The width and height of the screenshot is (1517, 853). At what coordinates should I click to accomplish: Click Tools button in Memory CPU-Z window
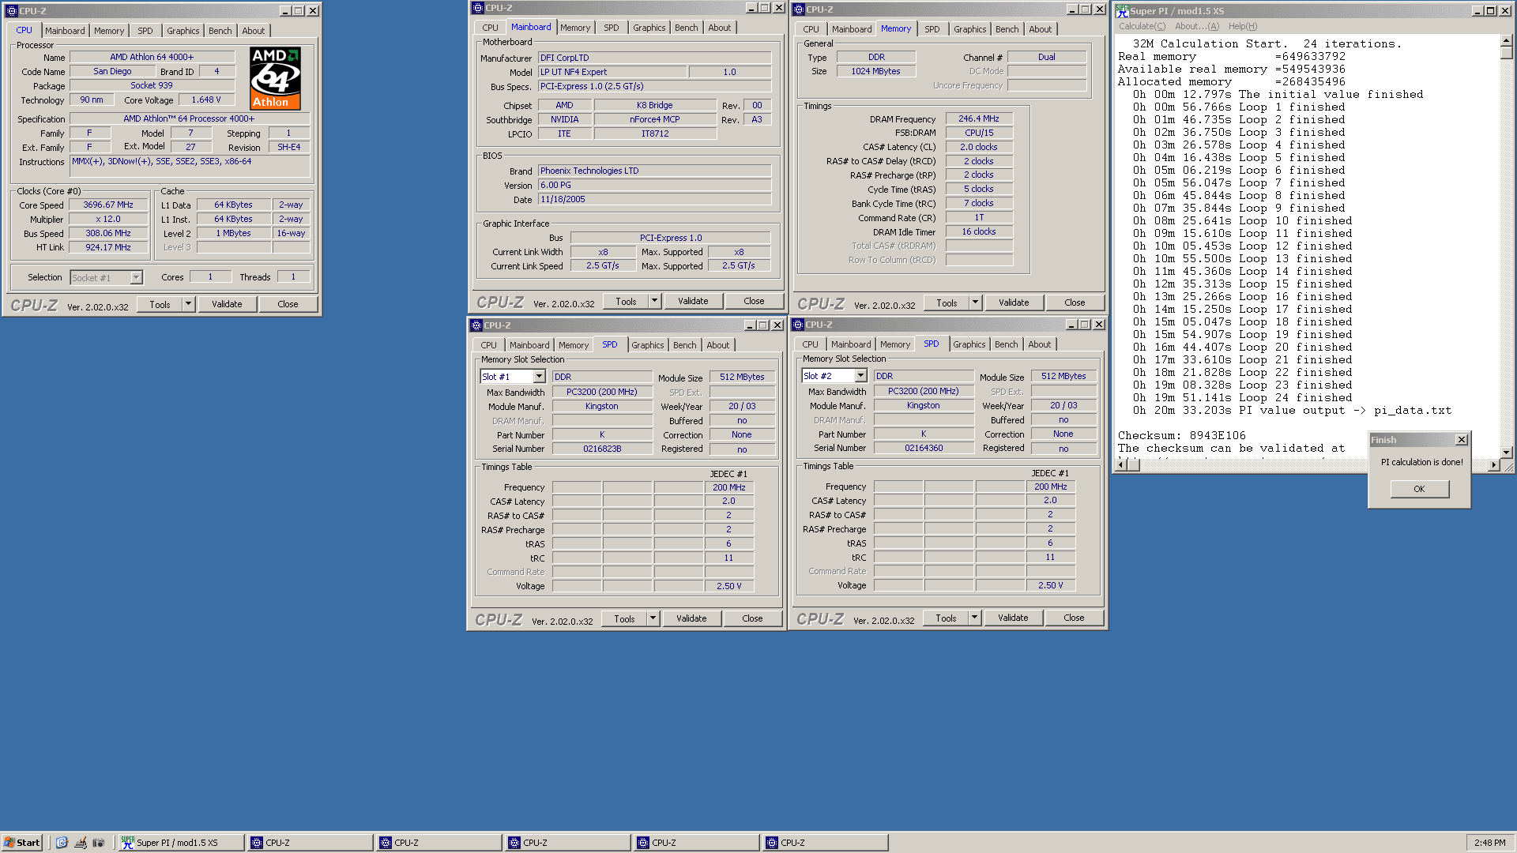click(x=947, y=302)
